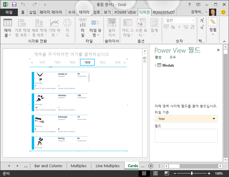This screenshot has width=229, height=177.
Task: Click the title placeholder to add title
Action: pos(71,54)
